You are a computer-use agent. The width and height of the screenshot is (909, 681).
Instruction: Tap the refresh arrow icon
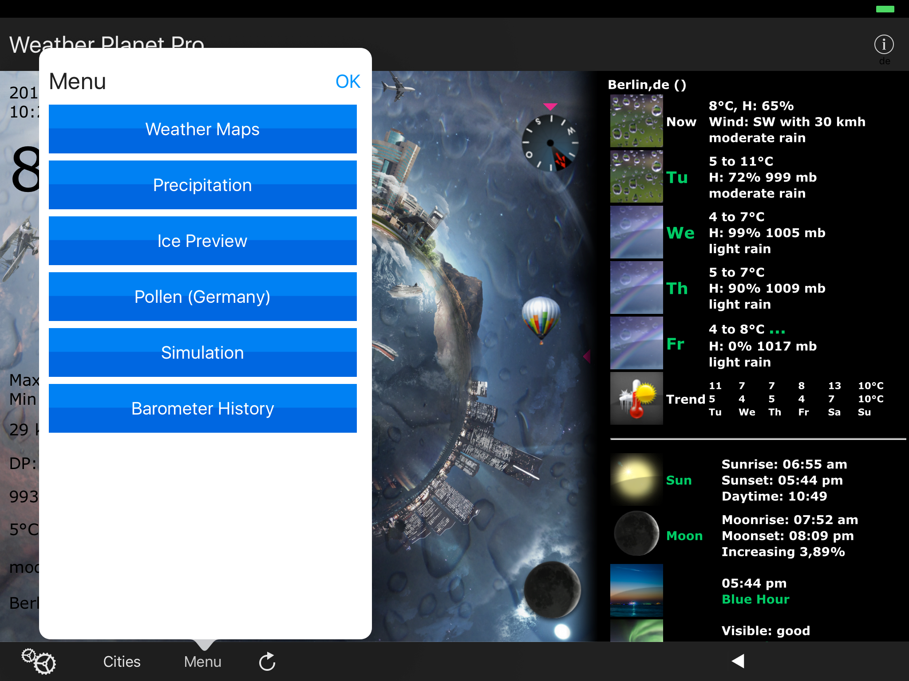point(267,661)
